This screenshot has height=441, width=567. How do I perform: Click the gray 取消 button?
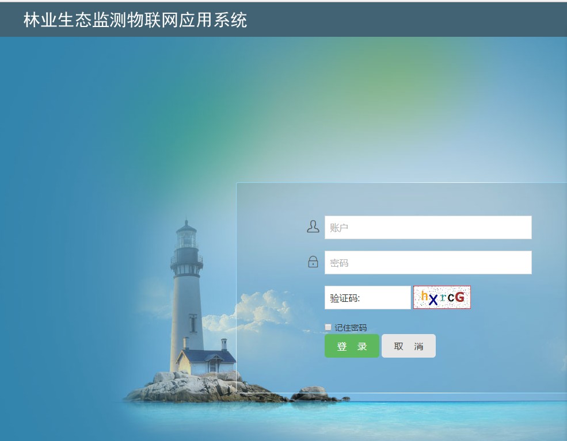(x=409, y=346)
